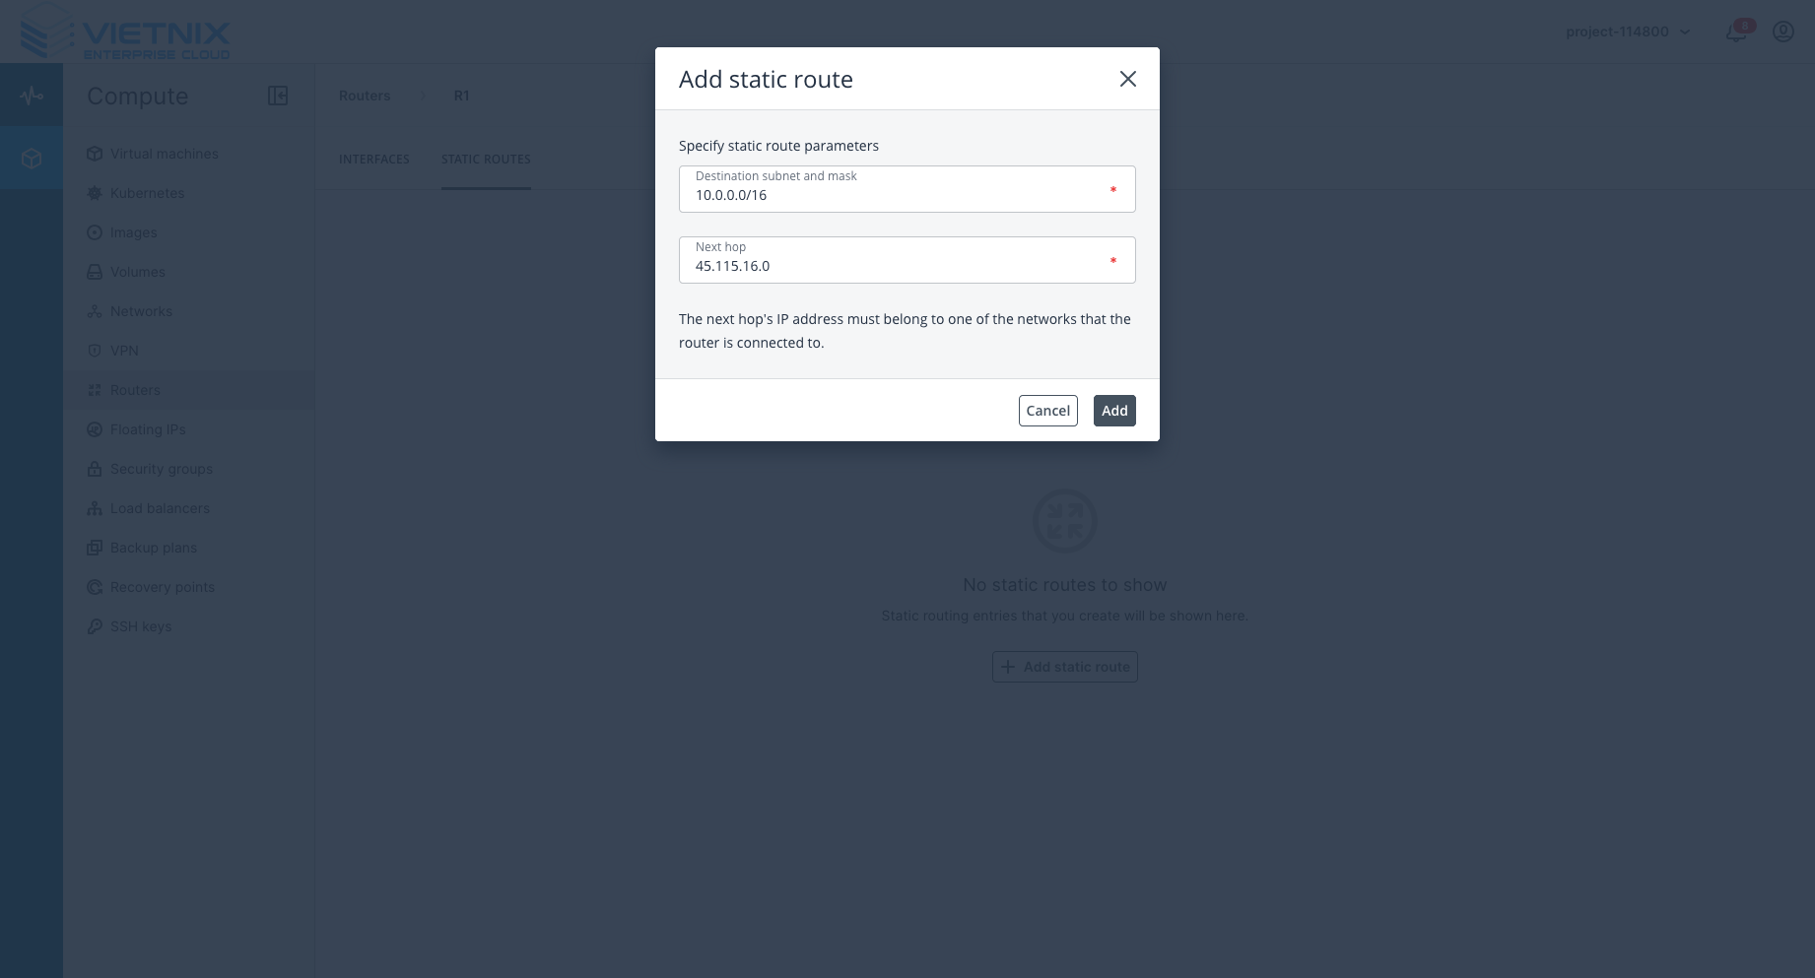Open Security groups page
Viewport: 1815px width, 978px height.
(x=162, y=469)
